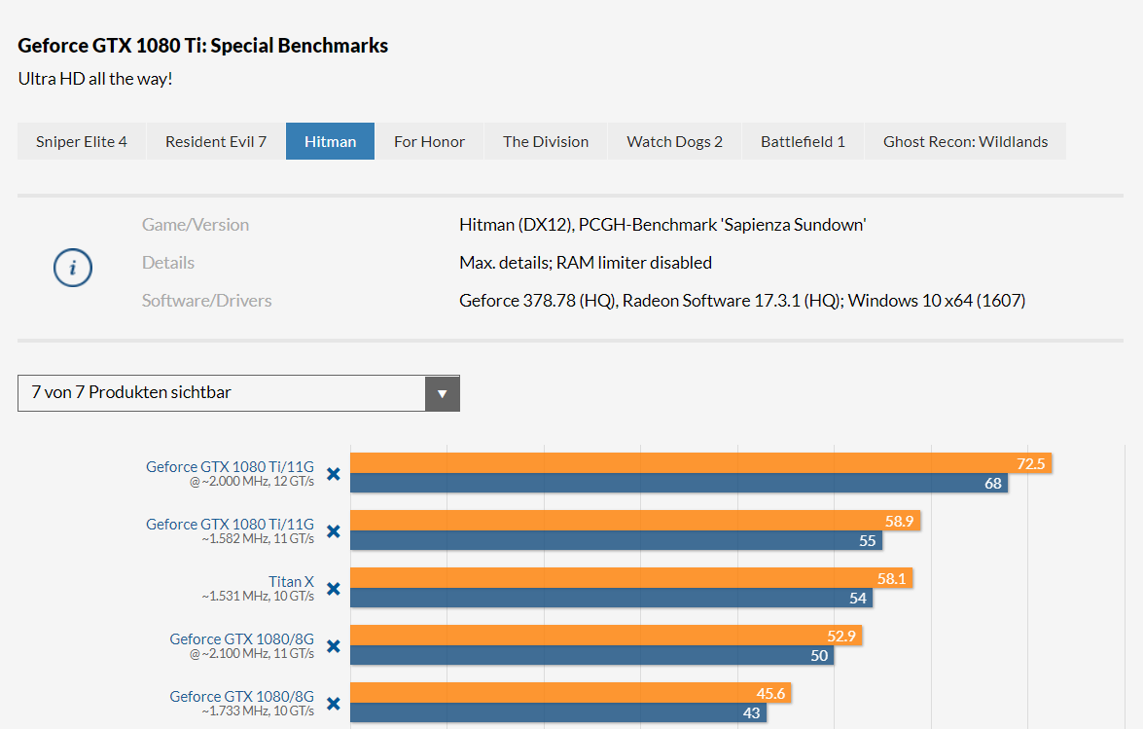Click the orange 52.9 bar
This screenshot has width=1144, height=729.
606,636
